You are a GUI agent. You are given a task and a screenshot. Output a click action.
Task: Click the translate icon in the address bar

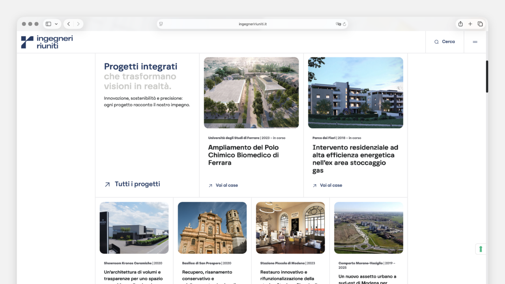pyautogui.click(x=338, y=24)
